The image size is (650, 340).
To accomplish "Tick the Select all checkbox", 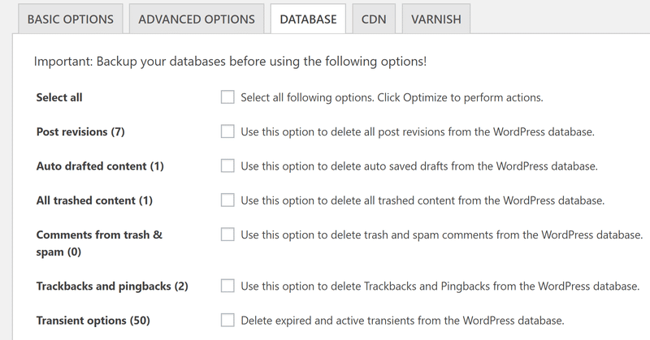I will coord(227,97).
